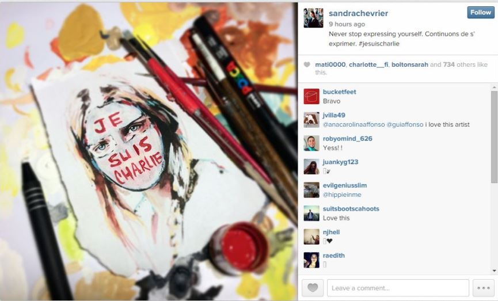
Task: Open the #jesuischarlie hashtag
Action: click(x=379, y=44)
